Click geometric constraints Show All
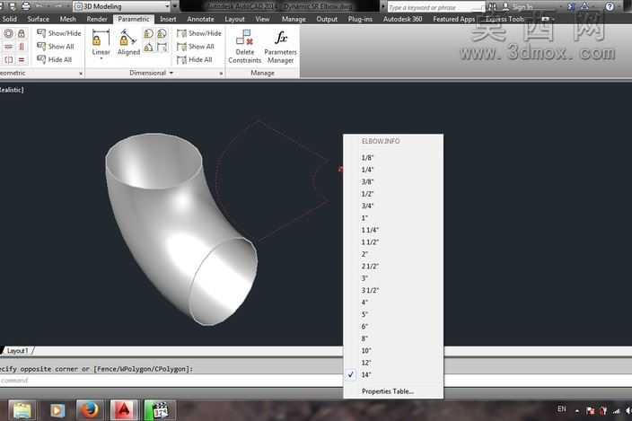Image resolution: width=632 pixels, height=421 pixels. coord(56,47)
